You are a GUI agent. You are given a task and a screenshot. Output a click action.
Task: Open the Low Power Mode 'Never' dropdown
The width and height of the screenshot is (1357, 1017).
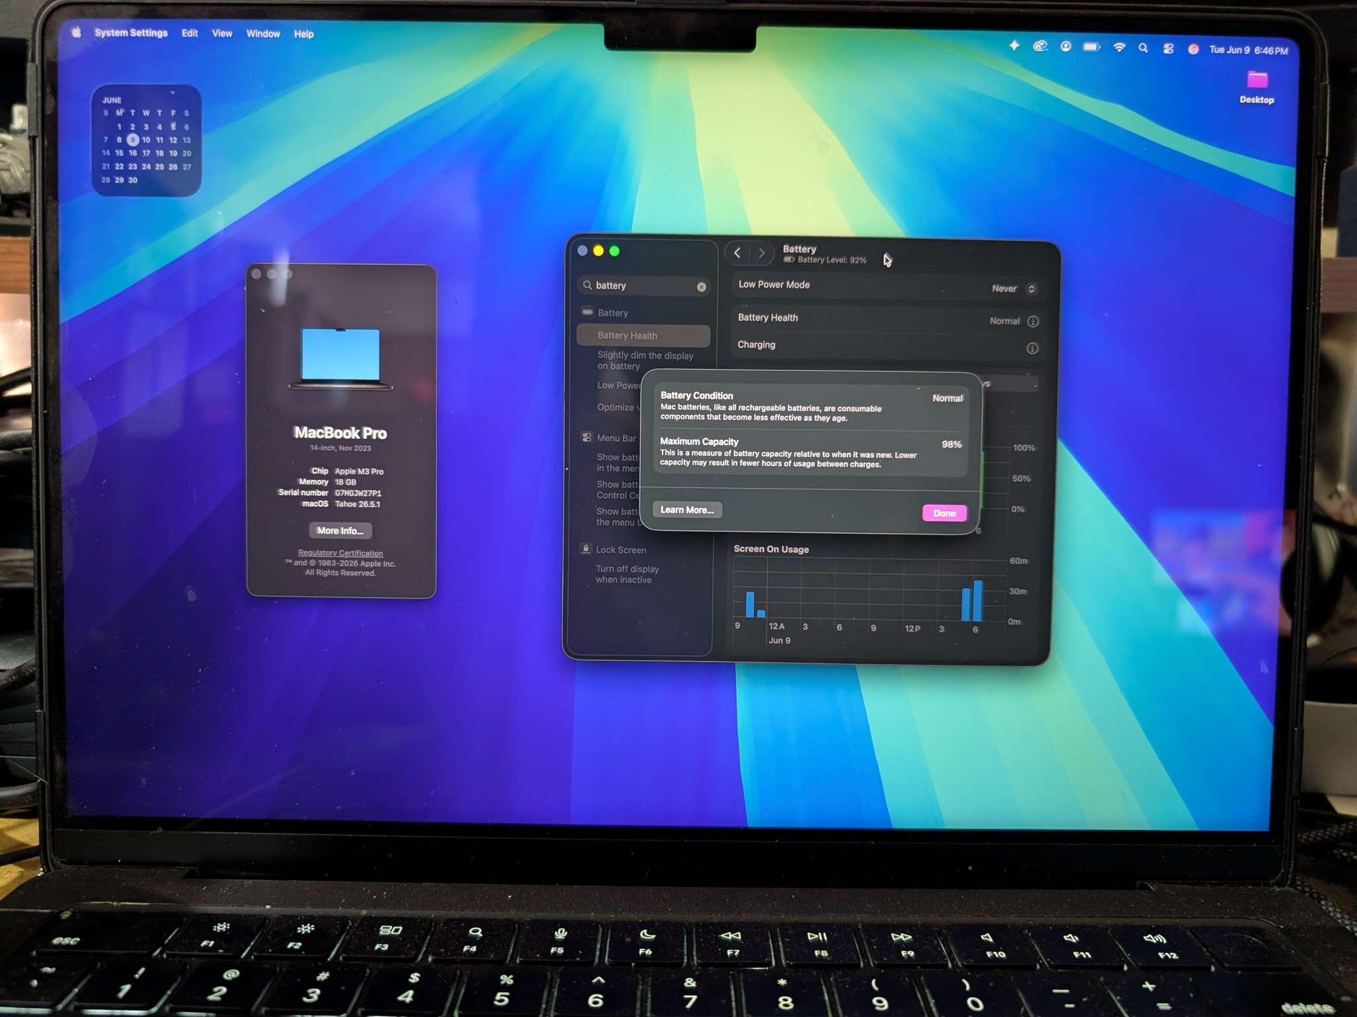1014,289
